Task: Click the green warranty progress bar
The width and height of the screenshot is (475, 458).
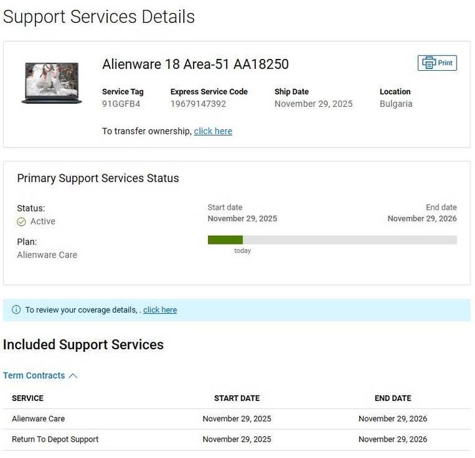Action: point(225,240)
